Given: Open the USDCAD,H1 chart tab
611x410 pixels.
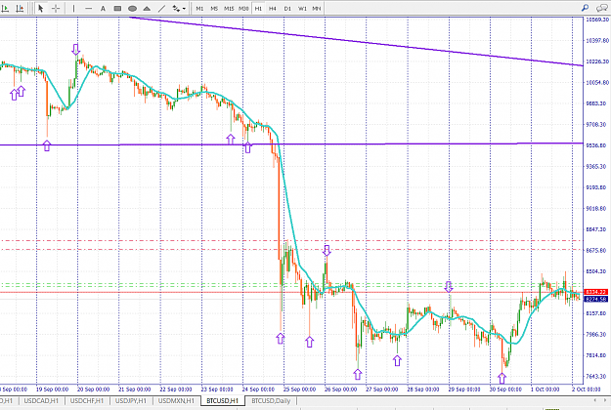Looking at the screenshot, I should coord(41,400).
